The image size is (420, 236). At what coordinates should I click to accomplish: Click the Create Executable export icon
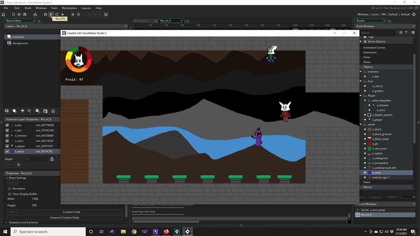coord(35,14)
